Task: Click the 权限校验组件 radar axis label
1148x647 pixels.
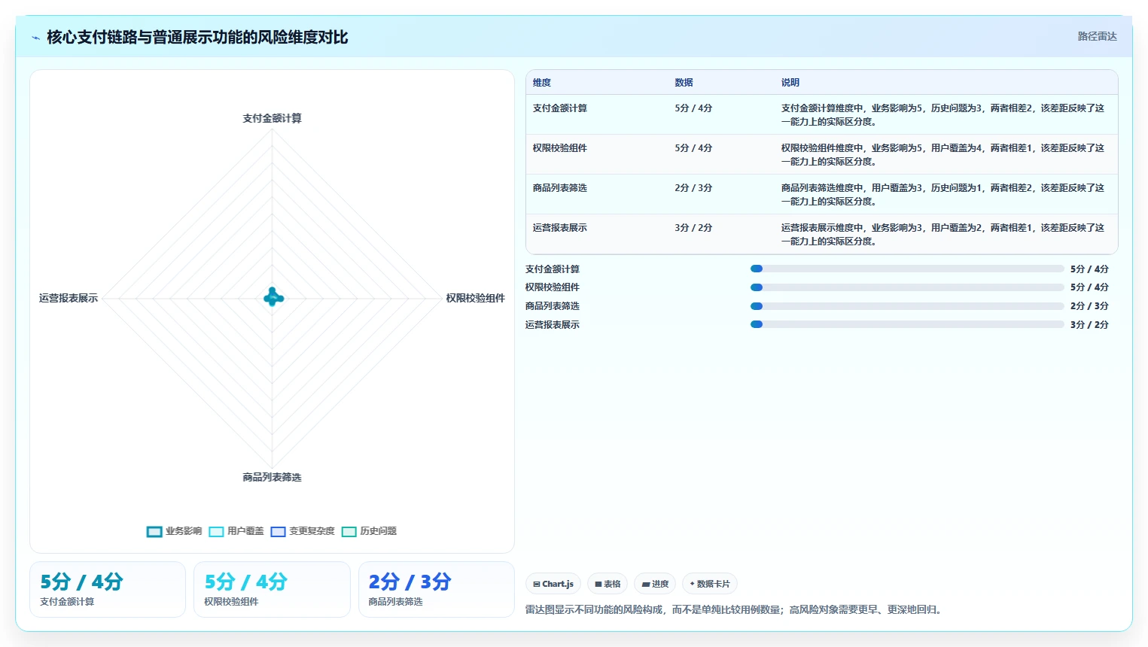Action: point(475,298)
